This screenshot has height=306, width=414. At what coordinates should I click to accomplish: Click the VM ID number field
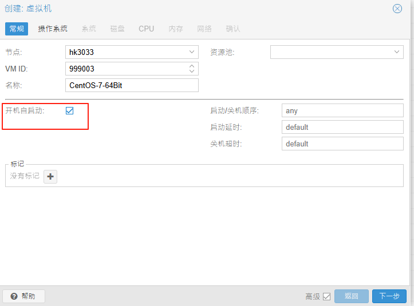pos(126,69)
